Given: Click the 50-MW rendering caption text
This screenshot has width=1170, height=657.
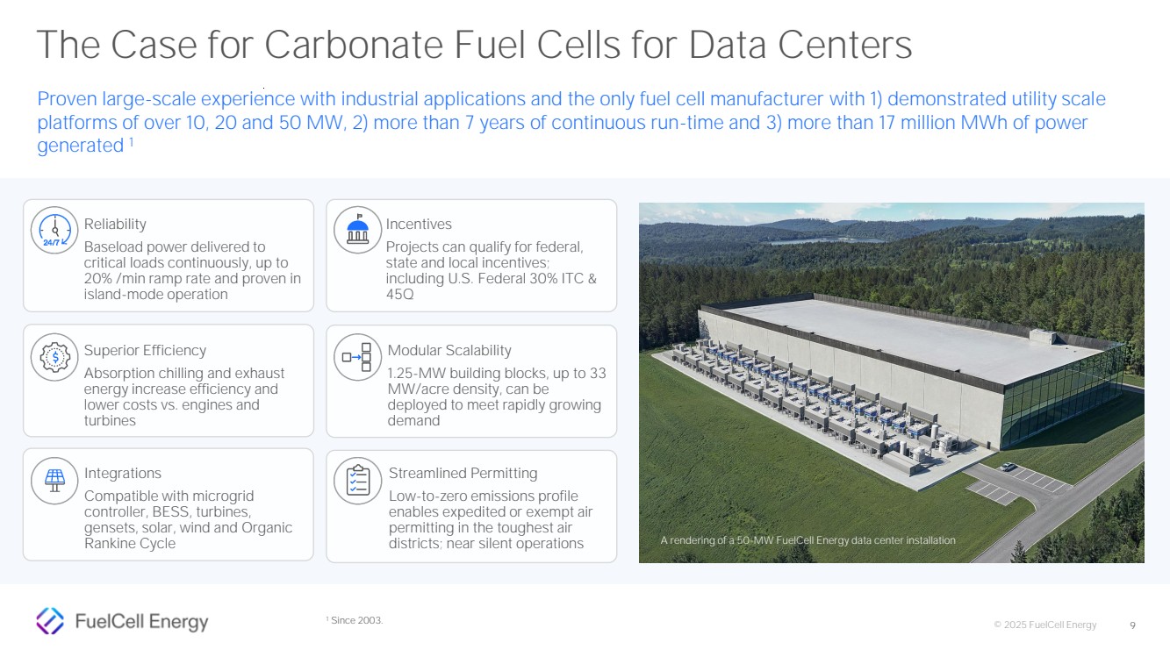Looking at the screenshot, I should [808, 540].
